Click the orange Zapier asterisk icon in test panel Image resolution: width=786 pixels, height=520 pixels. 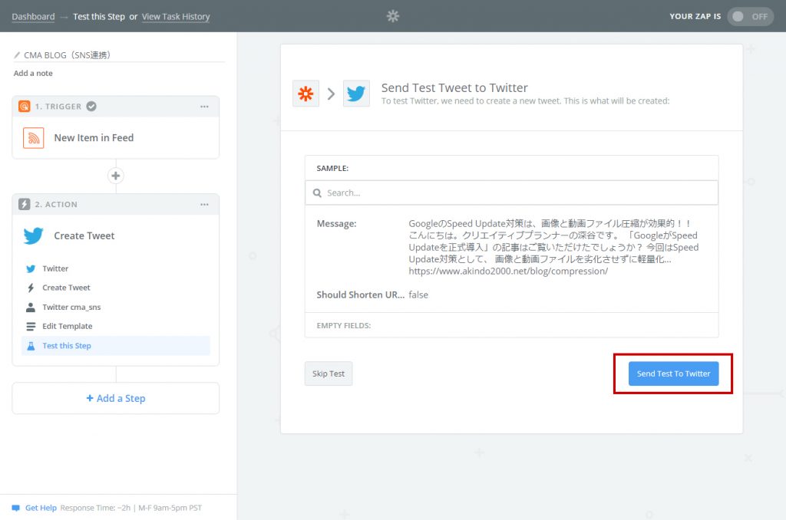pos(305,94)
